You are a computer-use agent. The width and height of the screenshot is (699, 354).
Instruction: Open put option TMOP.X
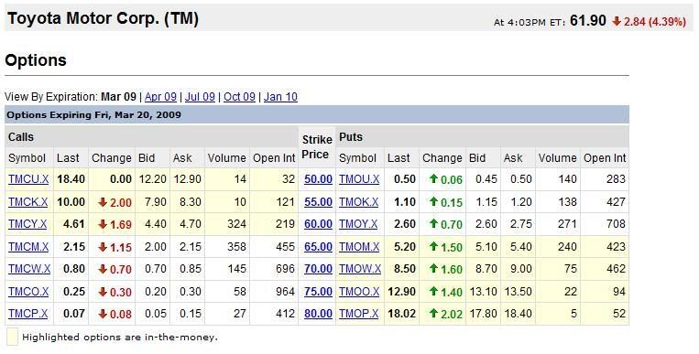359,314
